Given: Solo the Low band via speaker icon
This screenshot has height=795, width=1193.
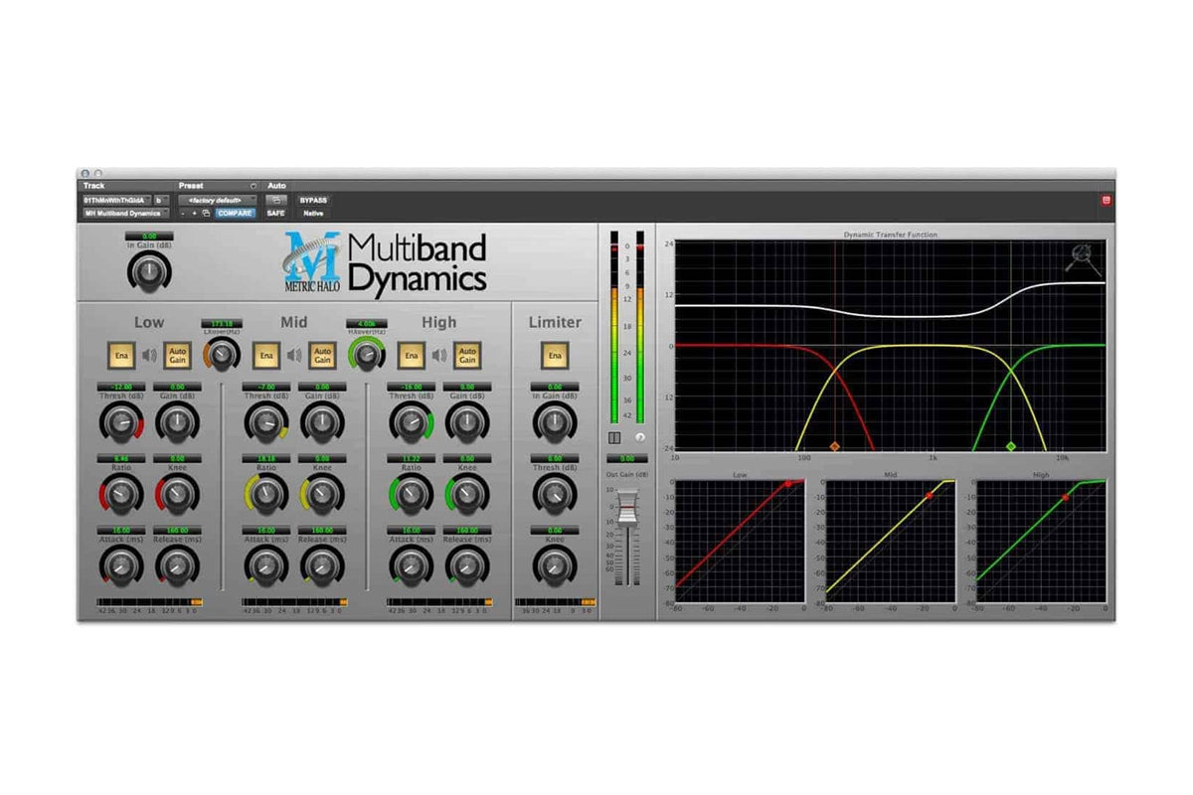Looking at the screenshot, I should tap(149, 355).
